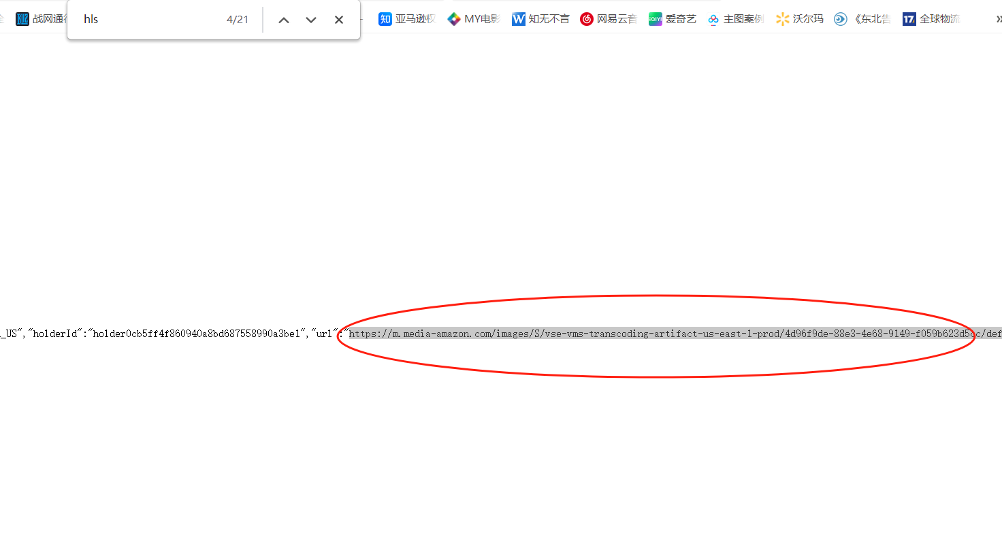Click the "url" key in JSON text

point(324,334)
